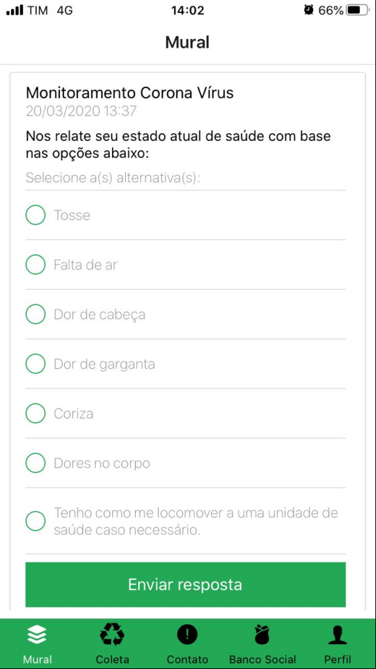Tap the battery indicator icon
The image size is (376, 669).
358,10
